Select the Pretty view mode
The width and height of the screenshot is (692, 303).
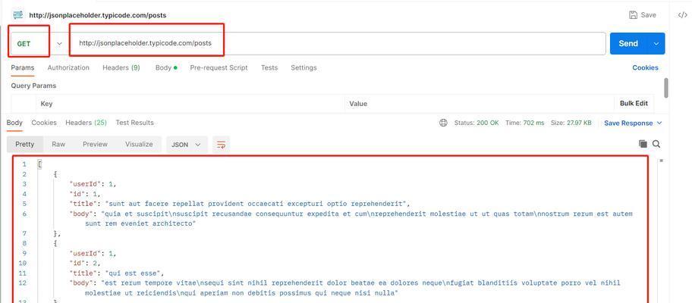(25, 145)
